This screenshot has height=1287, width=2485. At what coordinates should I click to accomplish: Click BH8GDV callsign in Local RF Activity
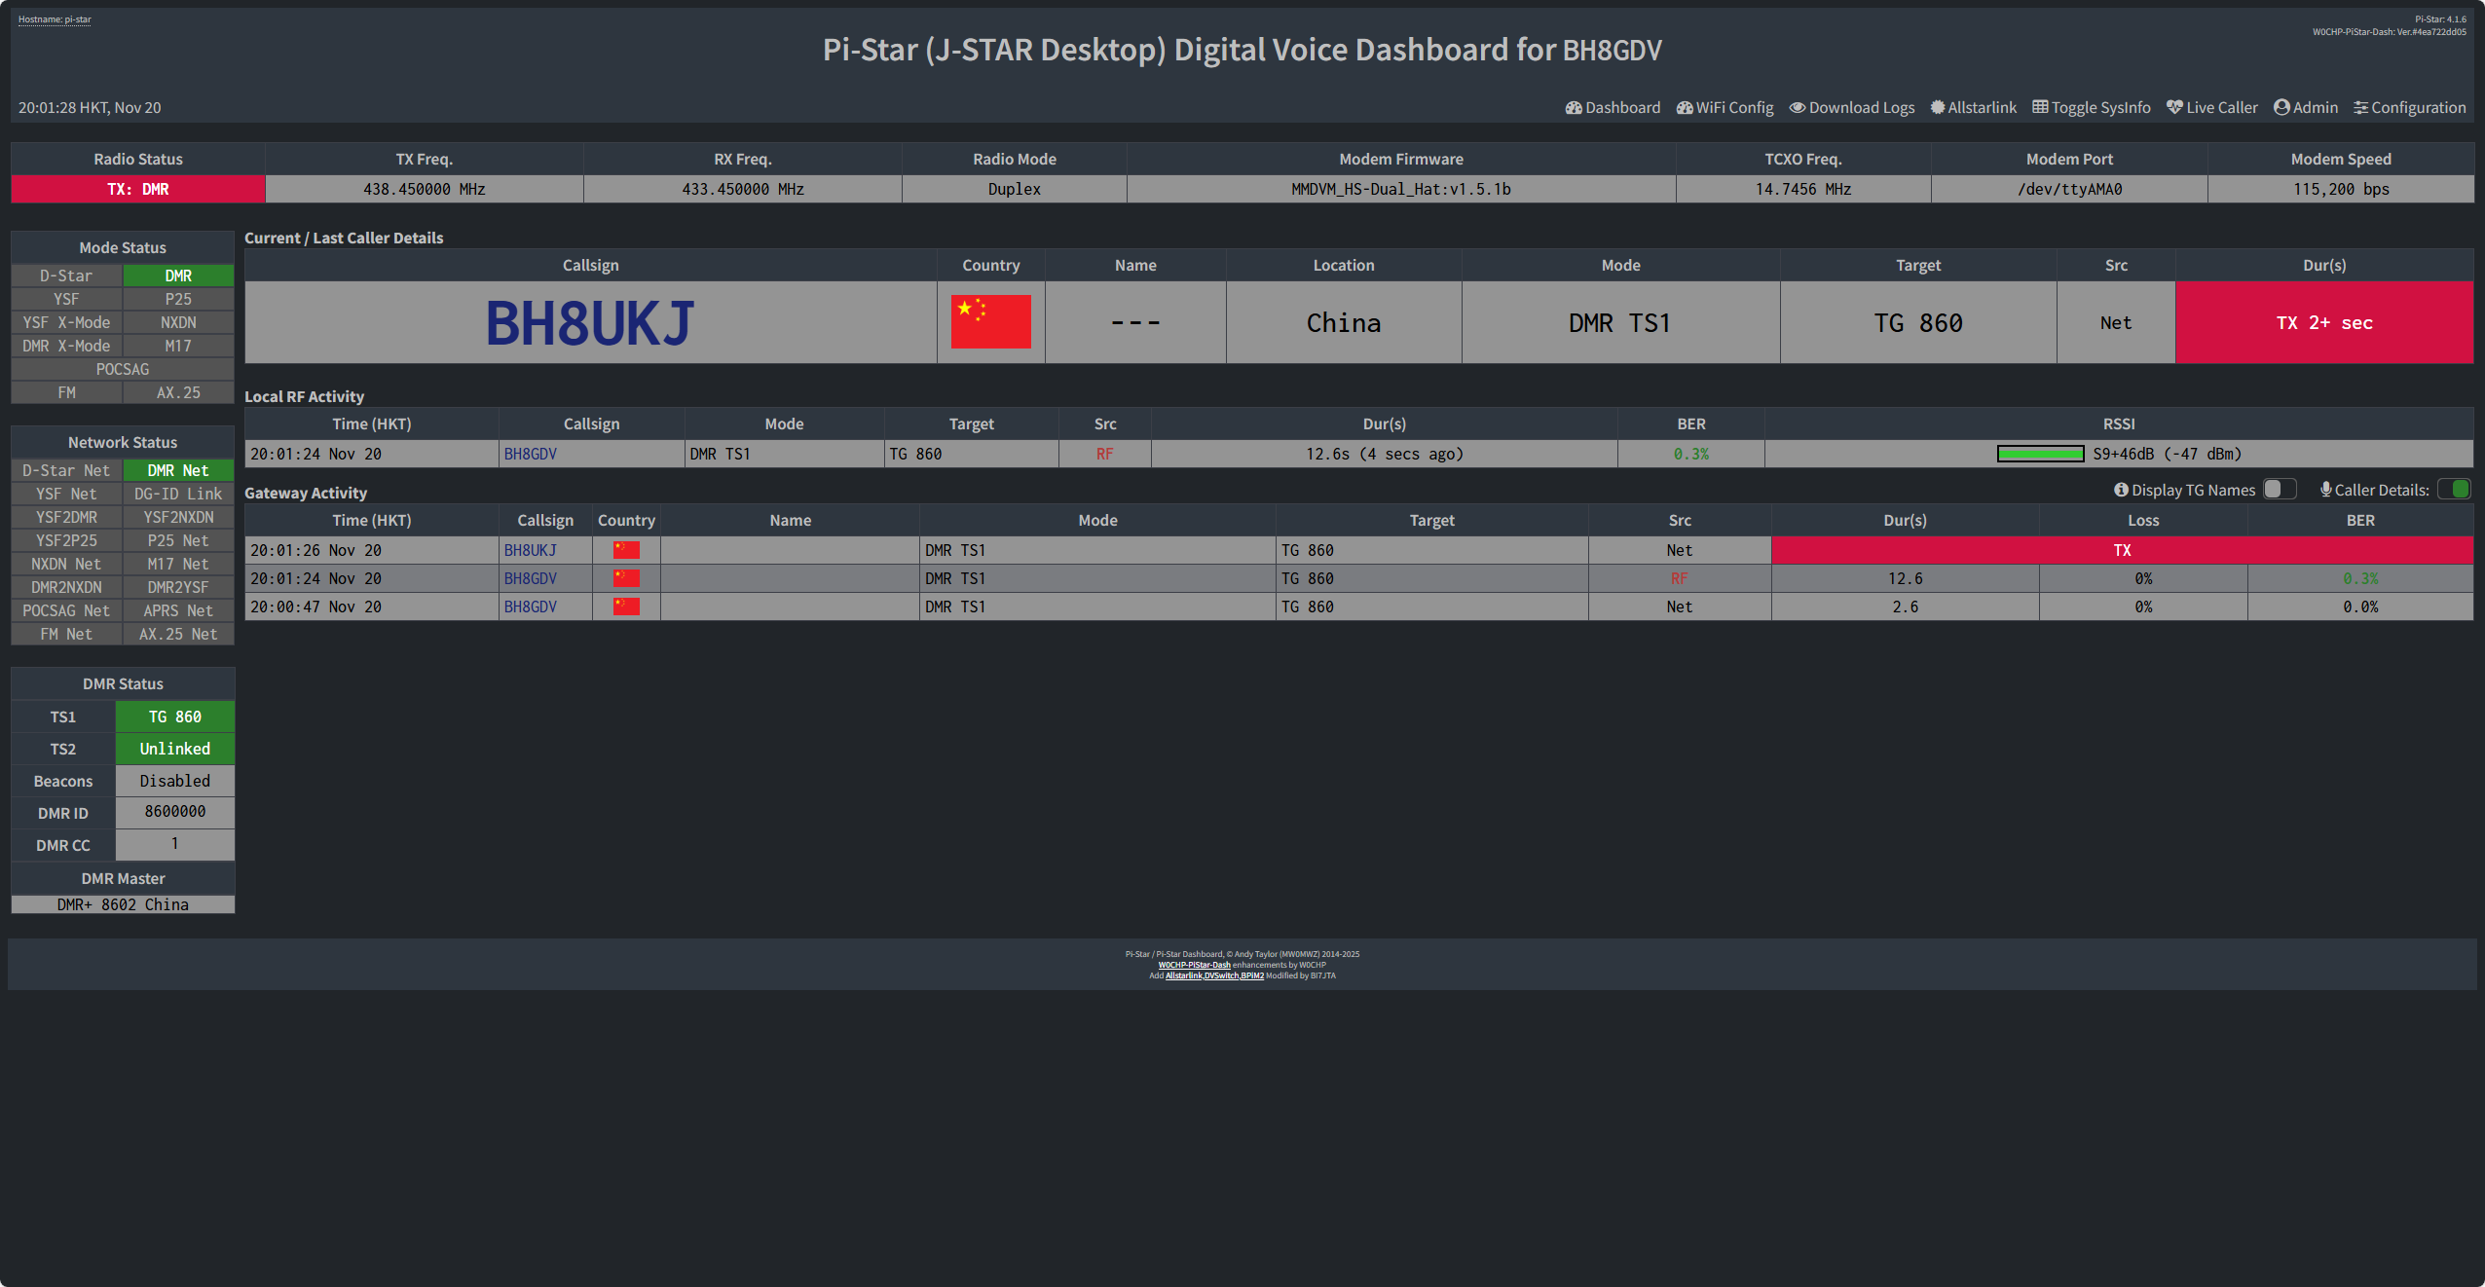pos(530,454)
